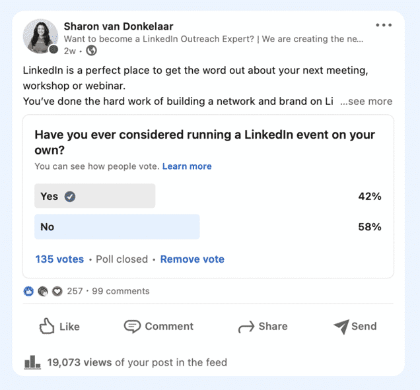Open the 257 reactions count

point(75,291)
